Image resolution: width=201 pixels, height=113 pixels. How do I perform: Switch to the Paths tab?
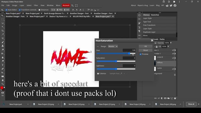[x=162, y=39]
